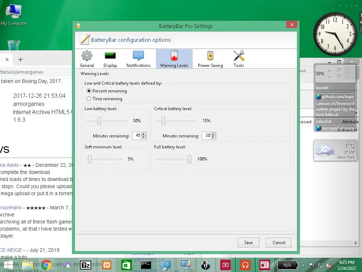Open reviewer link ending in Aiello
The height and width of the screenshot is (272, 362).
tap(9, 165)
